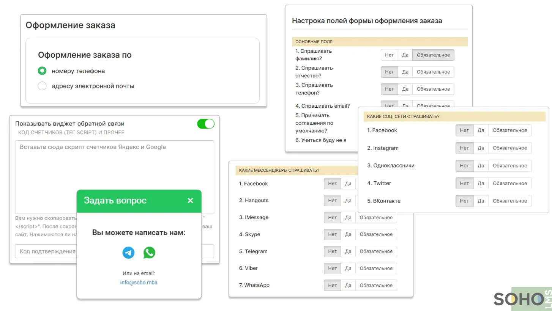The width and height of the screenshot is (552, 311).
Task: Set IMessage to Обязательное
Action: click(x=376, y=218)
